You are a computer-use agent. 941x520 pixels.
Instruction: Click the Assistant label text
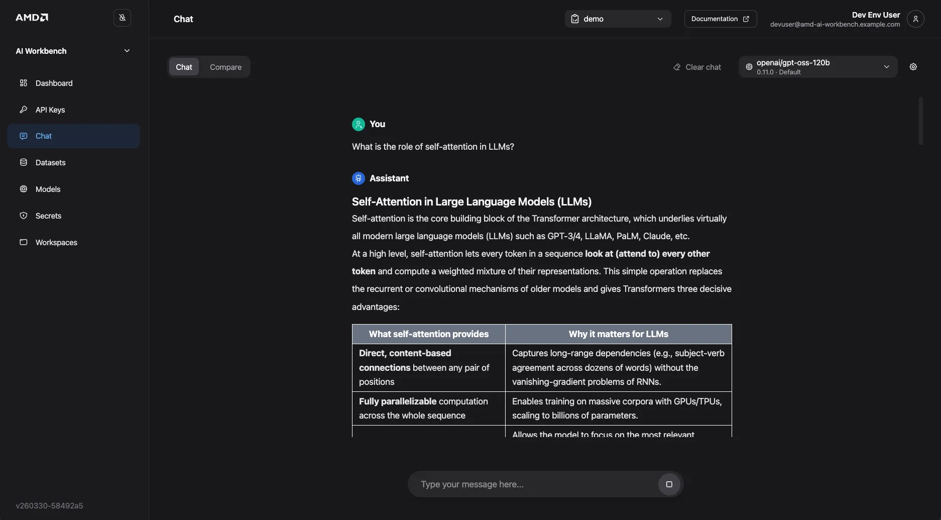tap(389, 178)
